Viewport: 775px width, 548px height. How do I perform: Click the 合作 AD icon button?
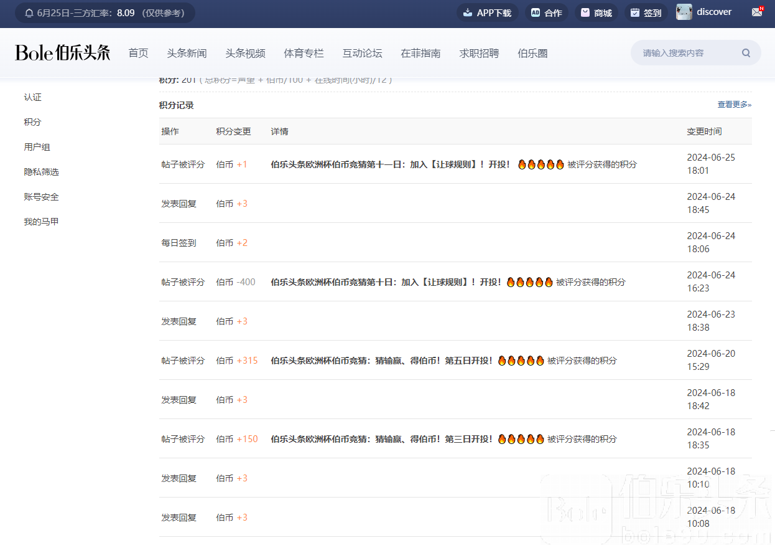(x=547, y=12)
